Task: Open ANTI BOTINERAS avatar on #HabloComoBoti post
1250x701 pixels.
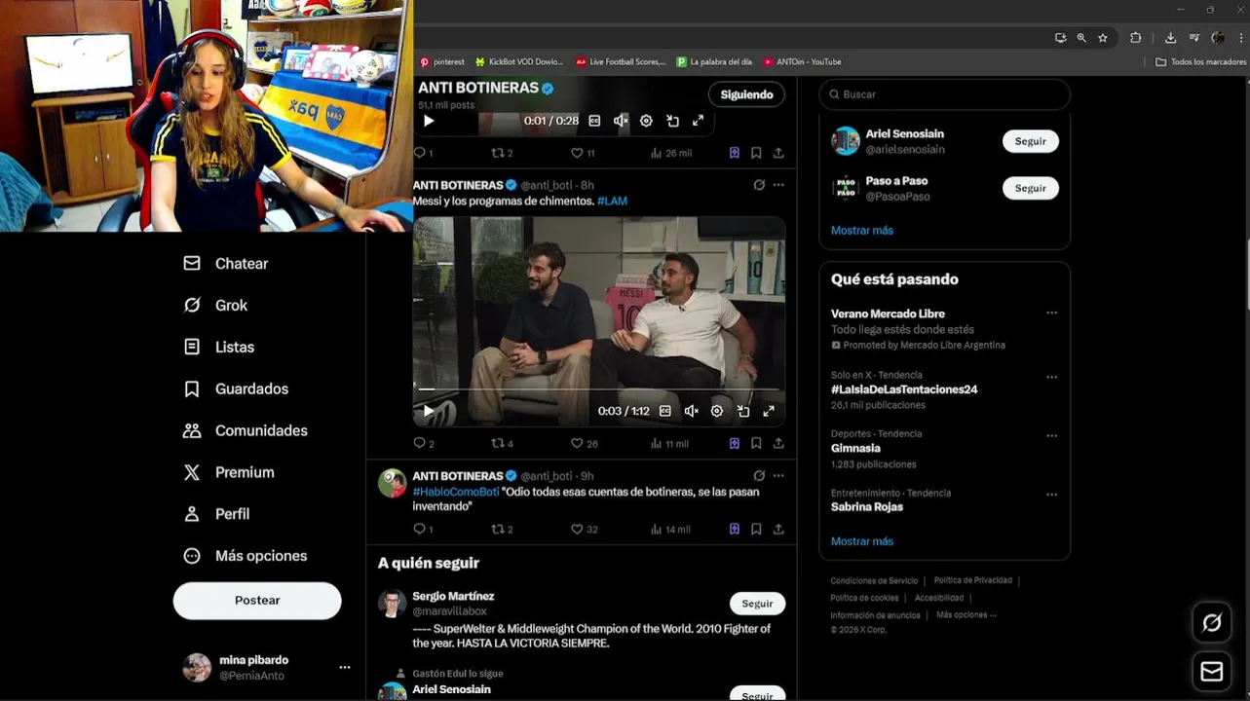Action: pos(392,484)
